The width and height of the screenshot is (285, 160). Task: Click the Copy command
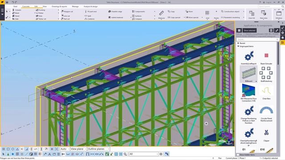click(x=171, y=12)
